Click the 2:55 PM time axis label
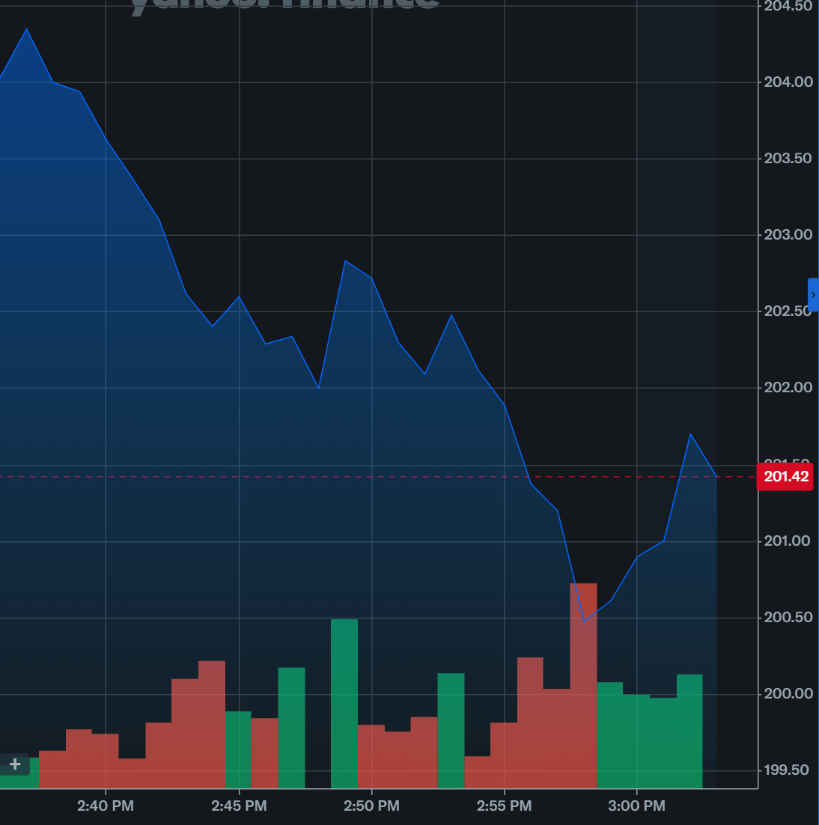The height and width of the screenshot is (825, 819). point(504,806)
